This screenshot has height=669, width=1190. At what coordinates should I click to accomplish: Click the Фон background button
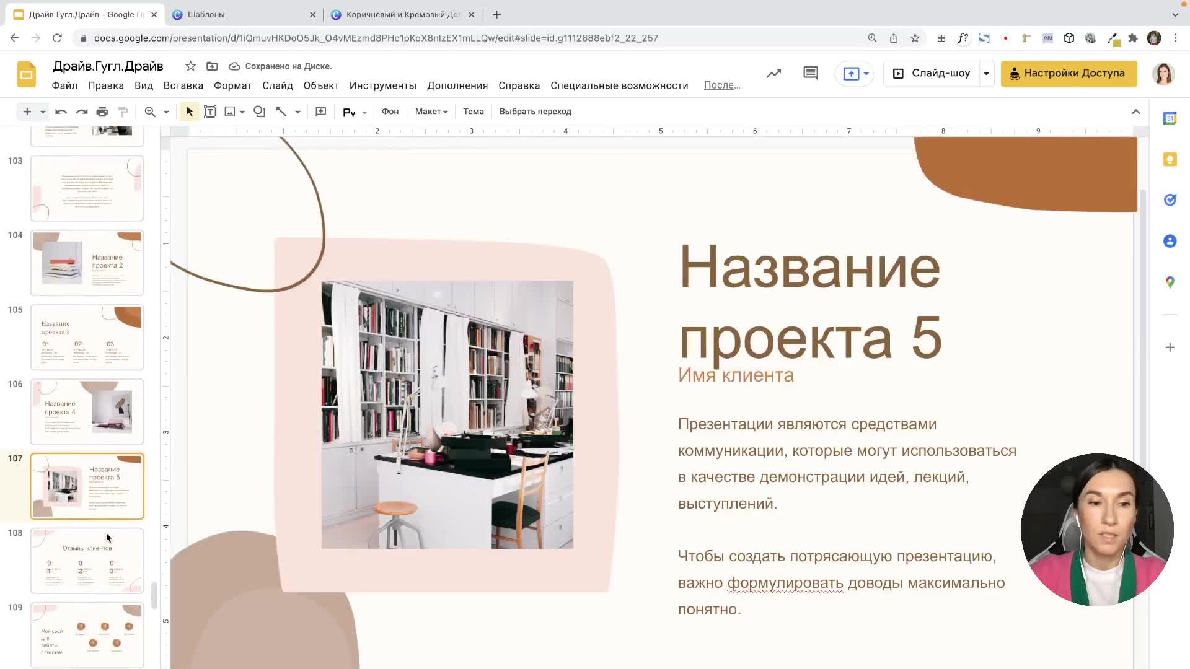click(390, 111)
